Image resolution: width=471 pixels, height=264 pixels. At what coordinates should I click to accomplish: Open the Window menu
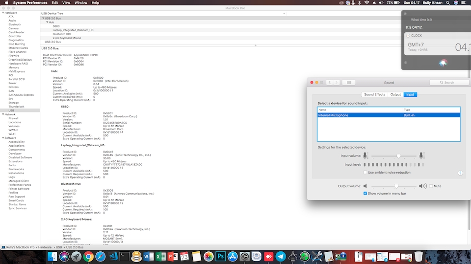(x=81, y=3)
